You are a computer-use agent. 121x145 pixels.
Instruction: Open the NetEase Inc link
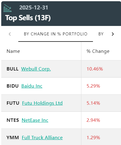(x=35, y=120)
